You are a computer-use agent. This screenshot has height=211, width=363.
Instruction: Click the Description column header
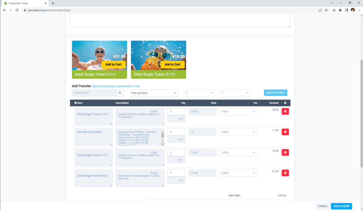click(122, 103)
